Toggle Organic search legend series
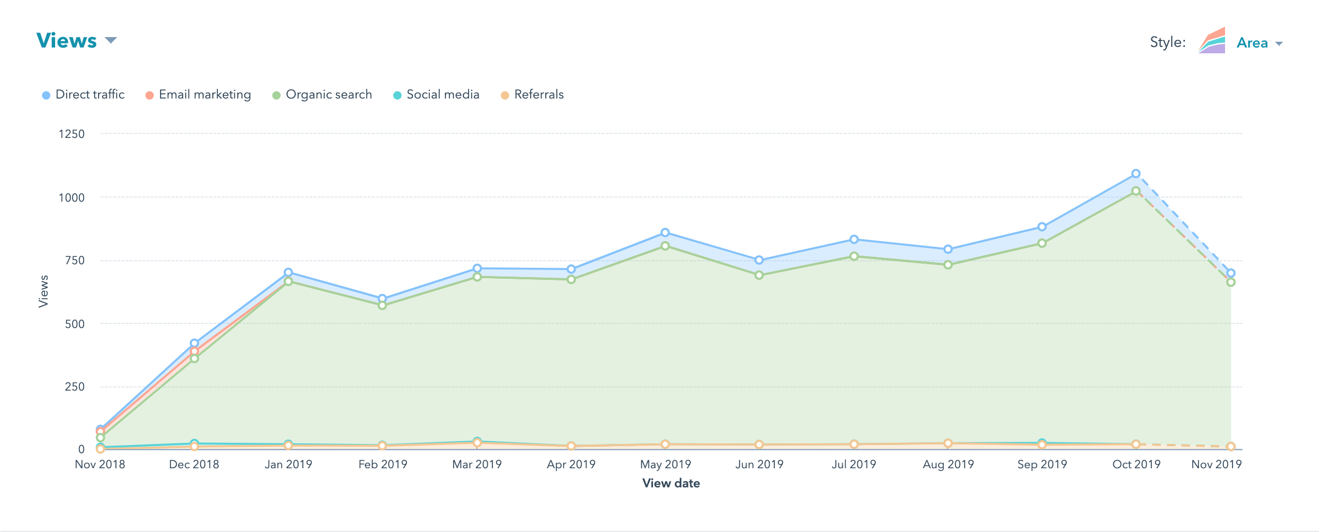The width and height of the screenshot is (1319, 532). [328, 94]
